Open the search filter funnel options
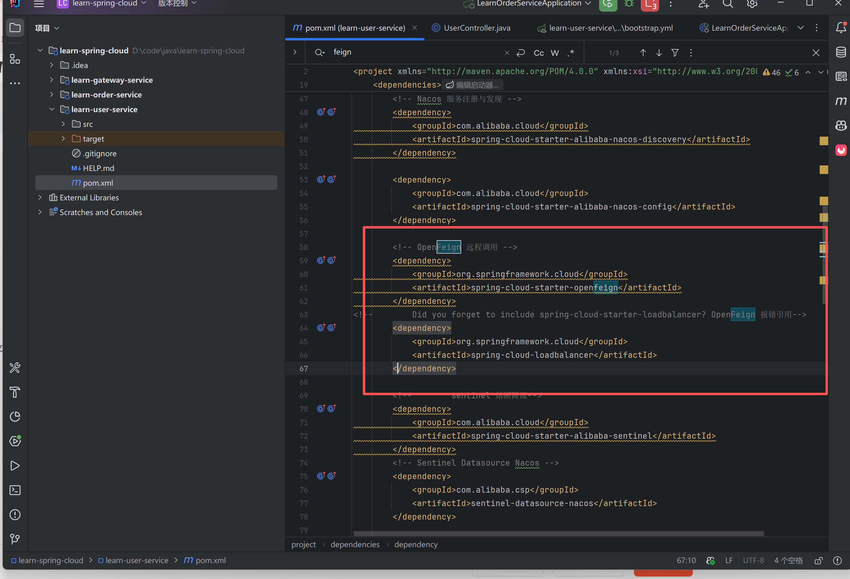Image resolution: width=850 pixels, height=579 pixels. click(675, 53)
